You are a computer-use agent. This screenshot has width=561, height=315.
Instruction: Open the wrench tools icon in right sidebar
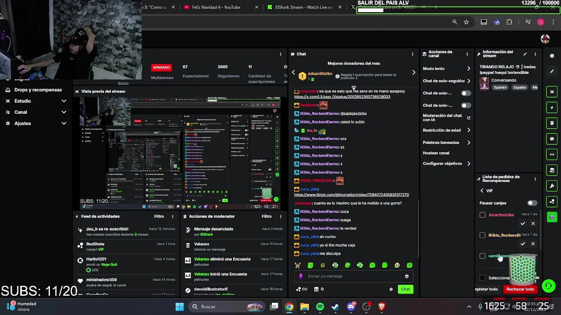tap(552, 186)
